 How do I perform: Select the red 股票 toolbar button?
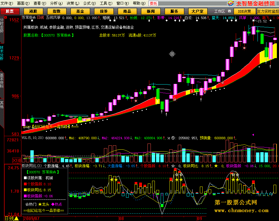pyautogui.click(x=10, y=11)
